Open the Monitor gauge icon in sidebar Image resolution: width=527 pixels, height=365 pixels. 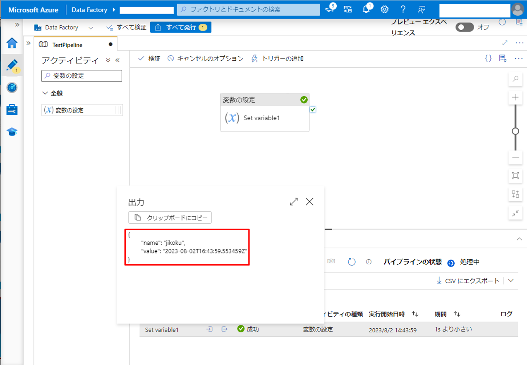coord(12,88)
